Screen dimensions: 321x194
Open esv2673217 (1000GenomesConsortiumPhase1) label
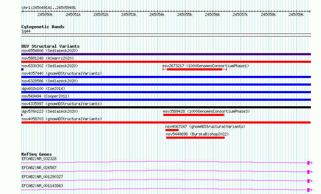coord(206,66)
